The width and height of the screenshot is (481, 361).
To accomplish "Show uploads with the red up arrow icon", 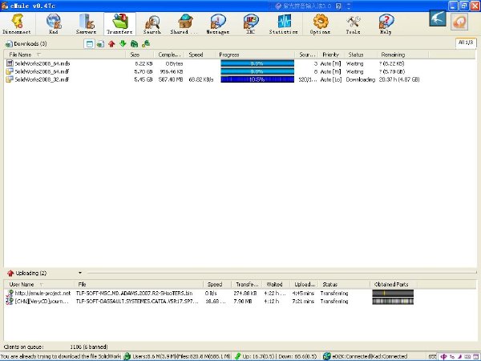I will pyautogui.click(x=111, y=44).
